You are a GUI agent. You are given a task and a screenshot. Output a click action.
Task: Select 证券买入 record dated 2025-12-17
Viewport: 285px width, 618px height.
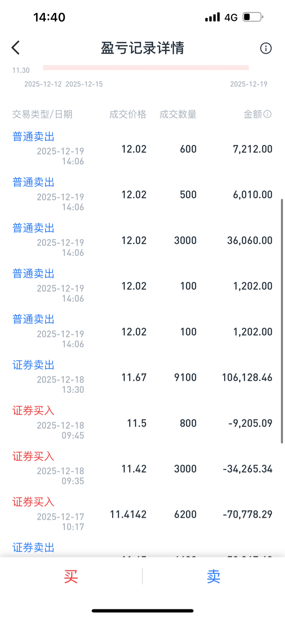click(x=142, y=515)
